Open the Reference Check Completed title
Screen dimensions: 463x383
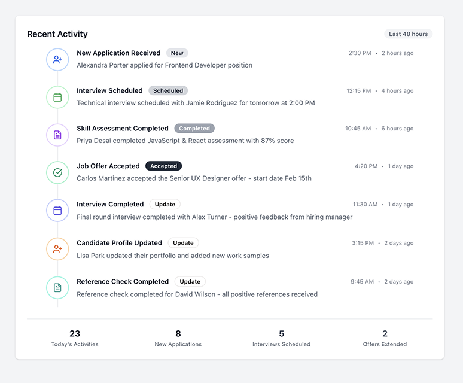pos(123,281)
